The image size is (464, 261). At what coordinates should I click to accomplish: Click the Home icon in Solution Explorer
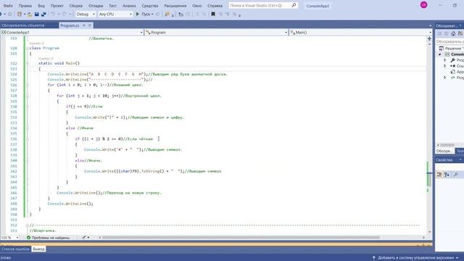pyautogui.click(x=453, y=33)
